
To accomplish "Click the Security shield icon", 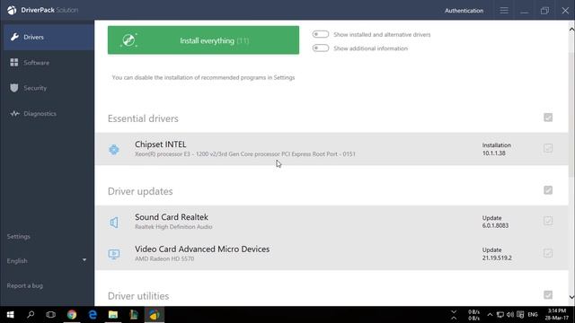I will tap(14, 88).
